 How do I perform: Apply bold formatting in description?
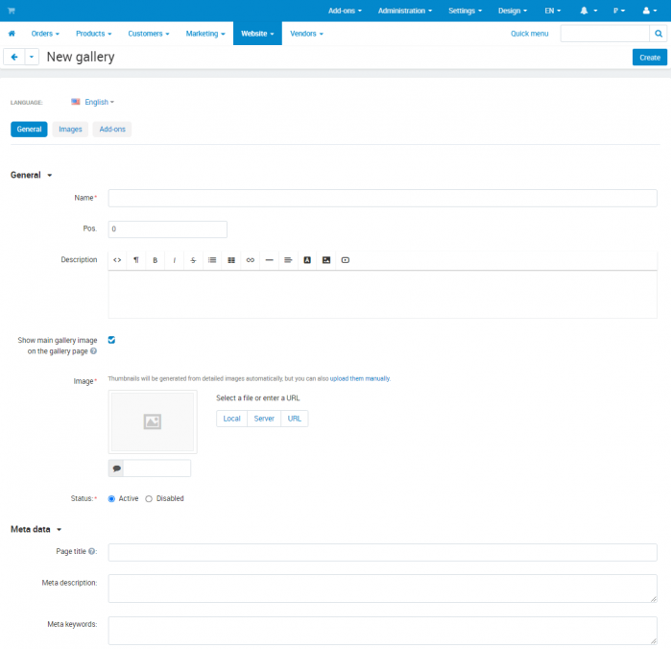156,260
